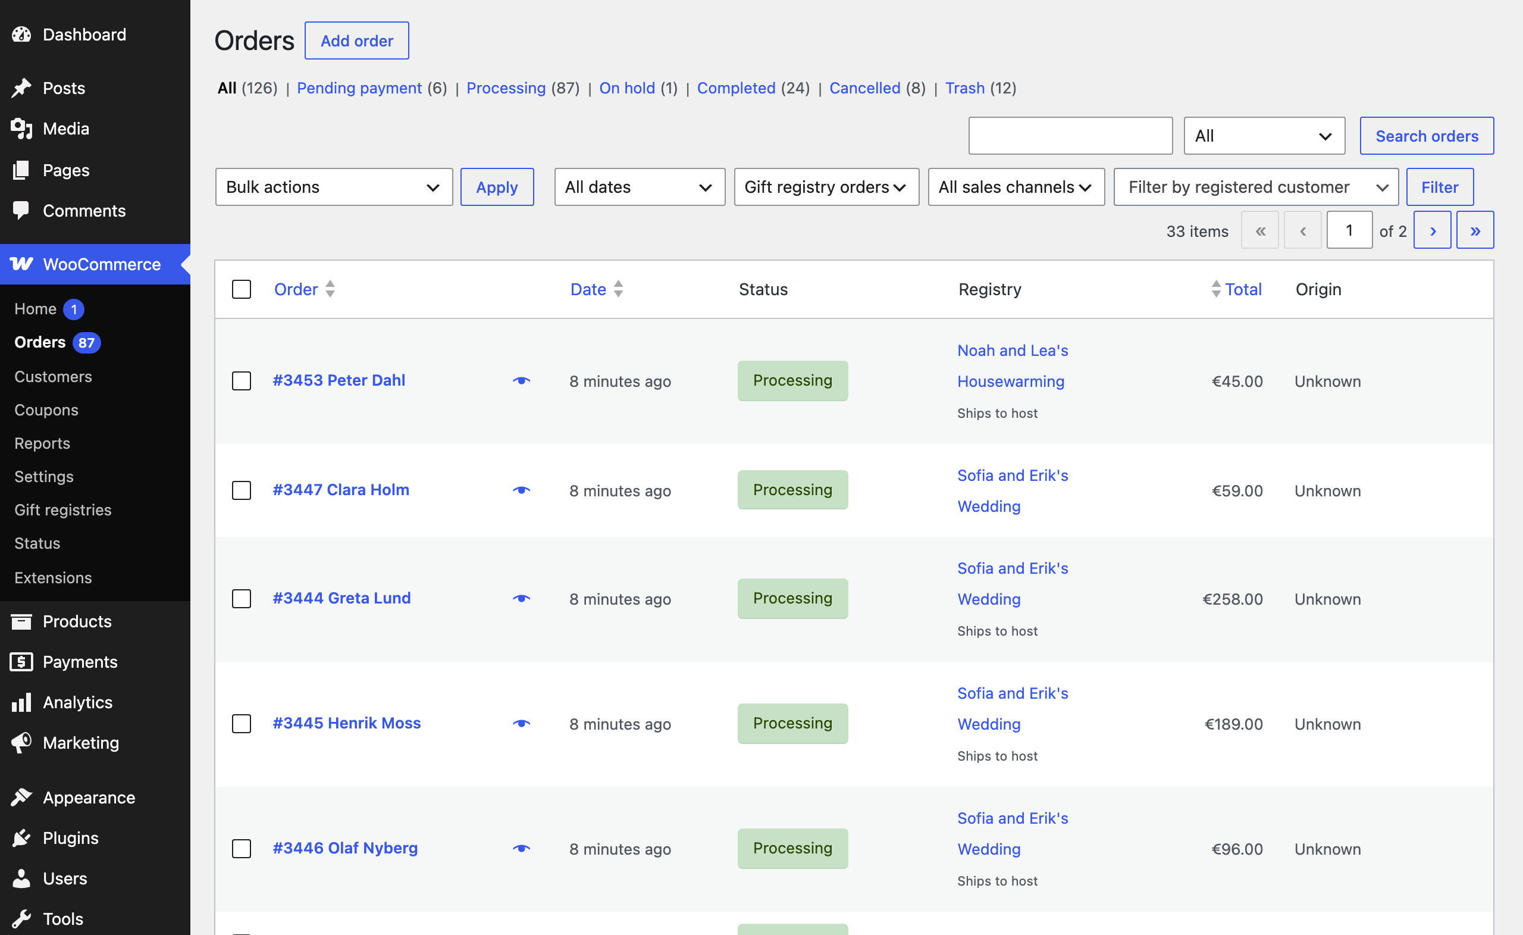Open the All dates dropdown
This screenshot has height=935, width=1523.
640,187
